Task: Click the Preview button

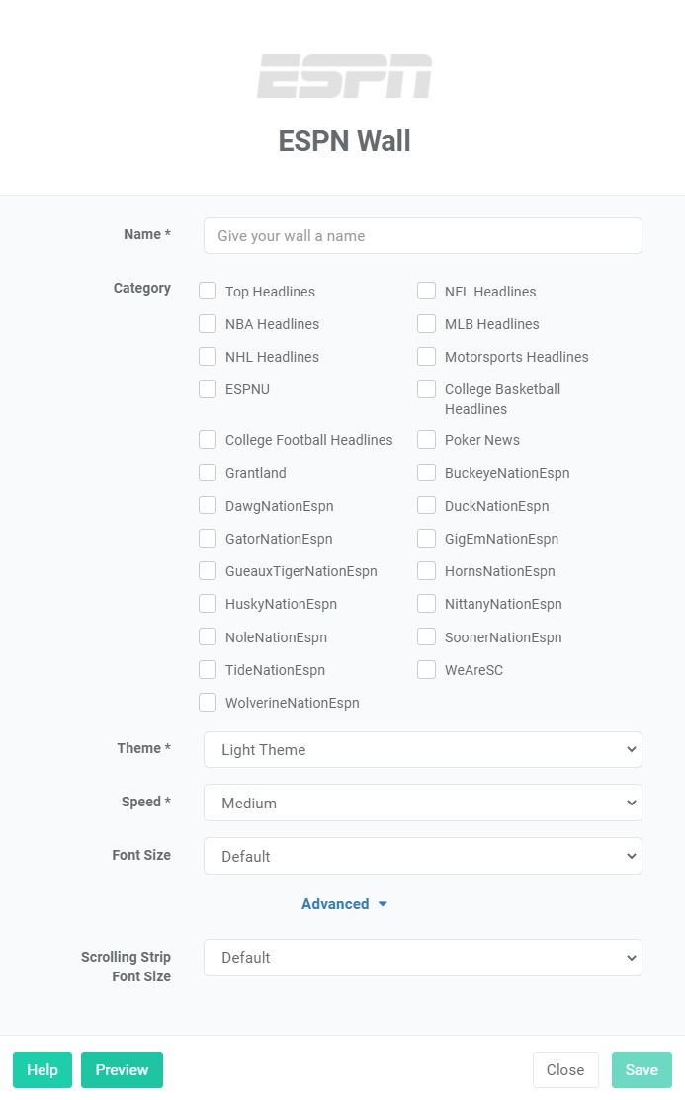Action: point(122,1069)
